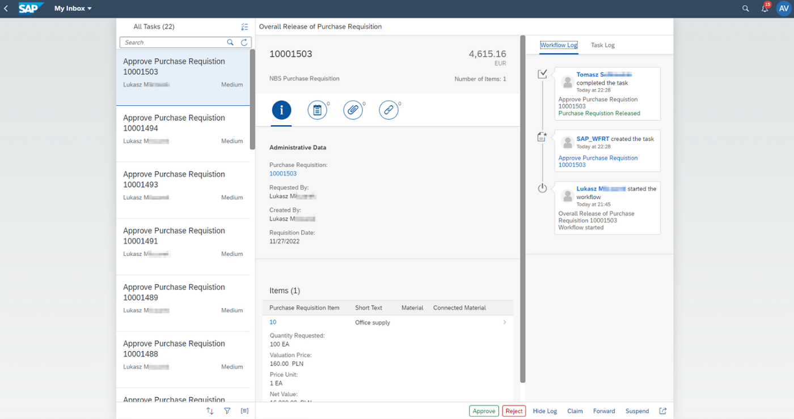Click Tomasz's avatar in workflow log
794x419 pixels.
tap(567, 82)
